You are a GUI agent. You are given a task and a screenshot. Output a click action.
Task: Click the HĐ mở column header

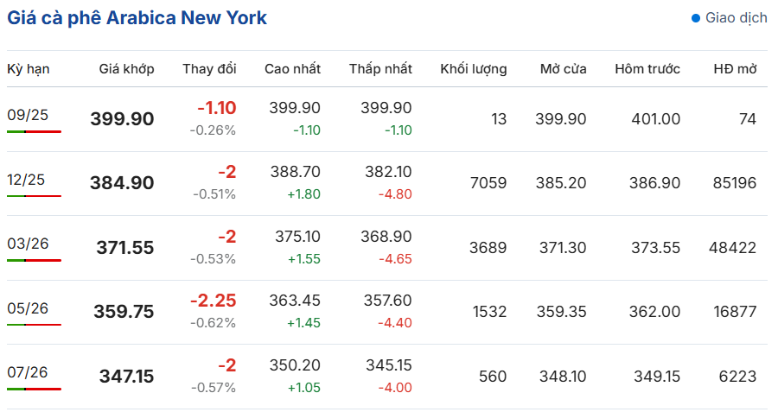736,69
